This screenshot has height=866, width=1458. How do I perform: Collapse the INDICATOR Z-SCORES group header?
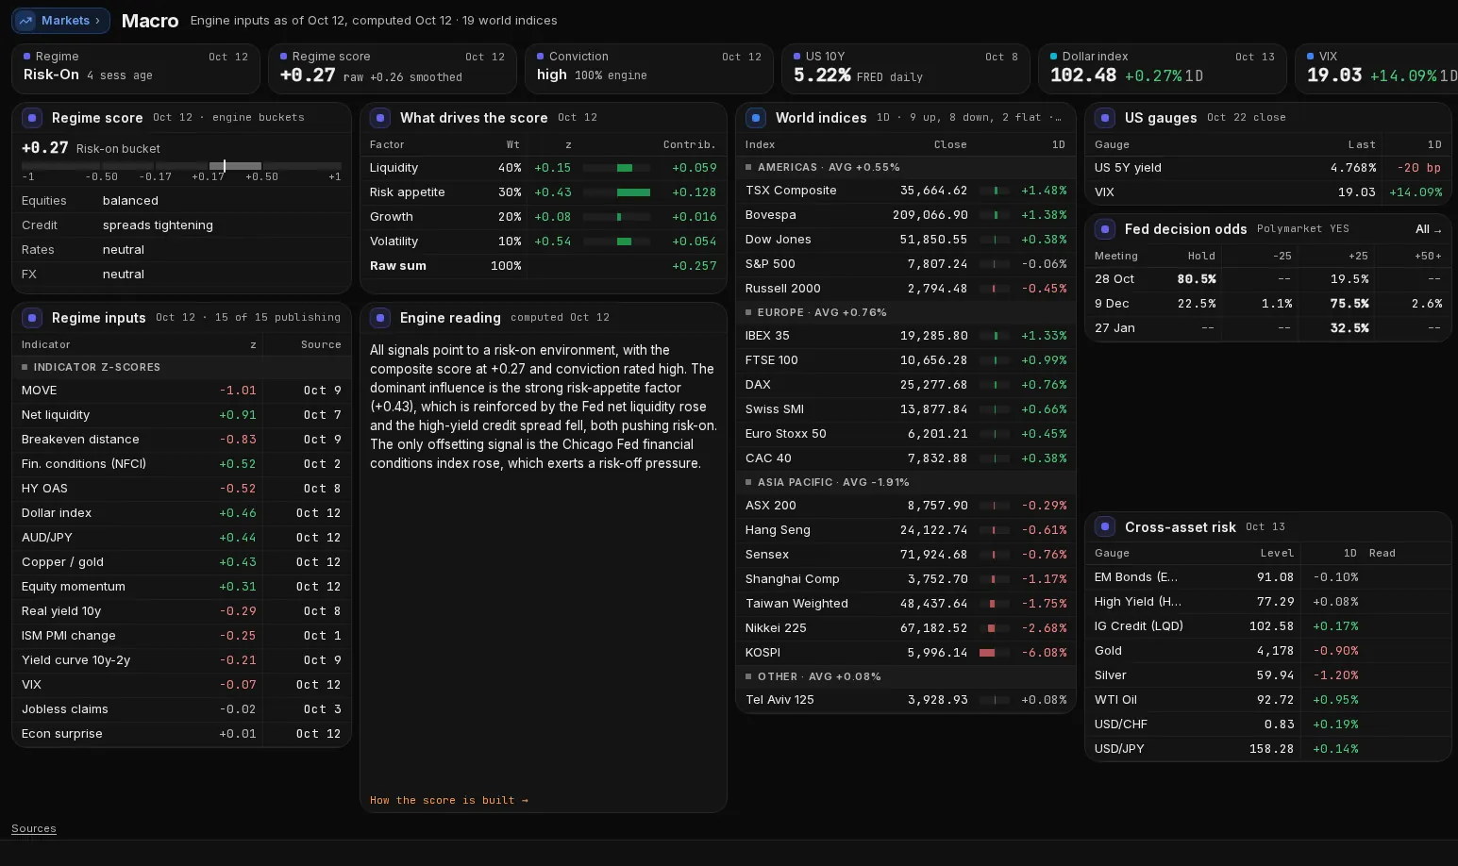point(181,367)
